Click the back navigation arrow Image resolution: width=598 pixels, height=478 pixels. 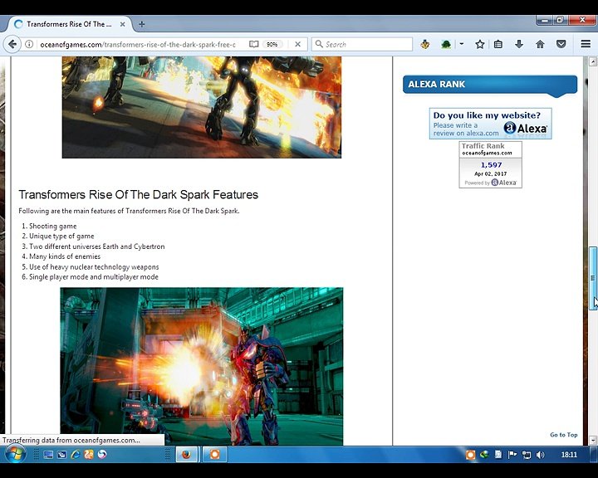(x=12, y=44)
